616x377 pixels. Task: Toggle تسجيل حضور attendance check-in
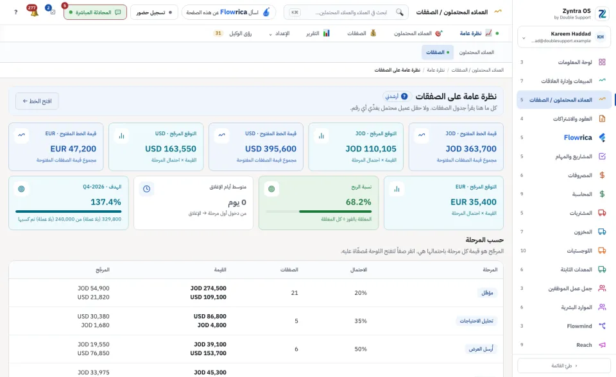154,12
